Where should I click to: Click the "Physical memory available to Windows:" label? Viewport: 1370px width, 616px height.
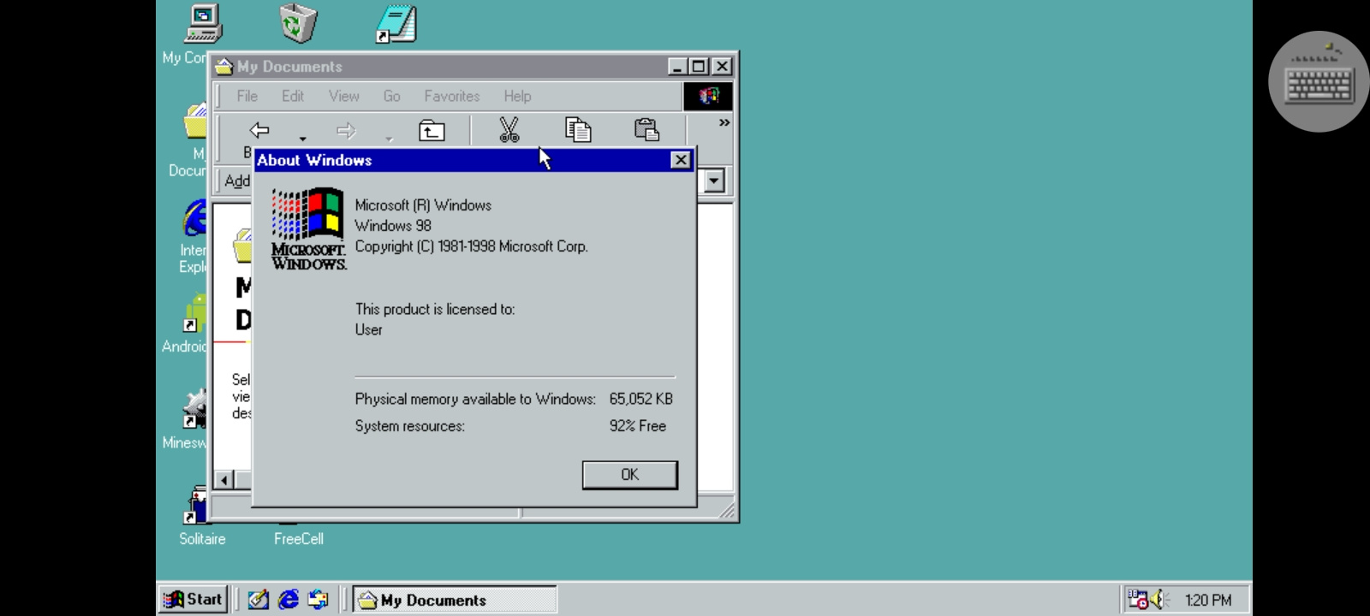pos(475,400)
